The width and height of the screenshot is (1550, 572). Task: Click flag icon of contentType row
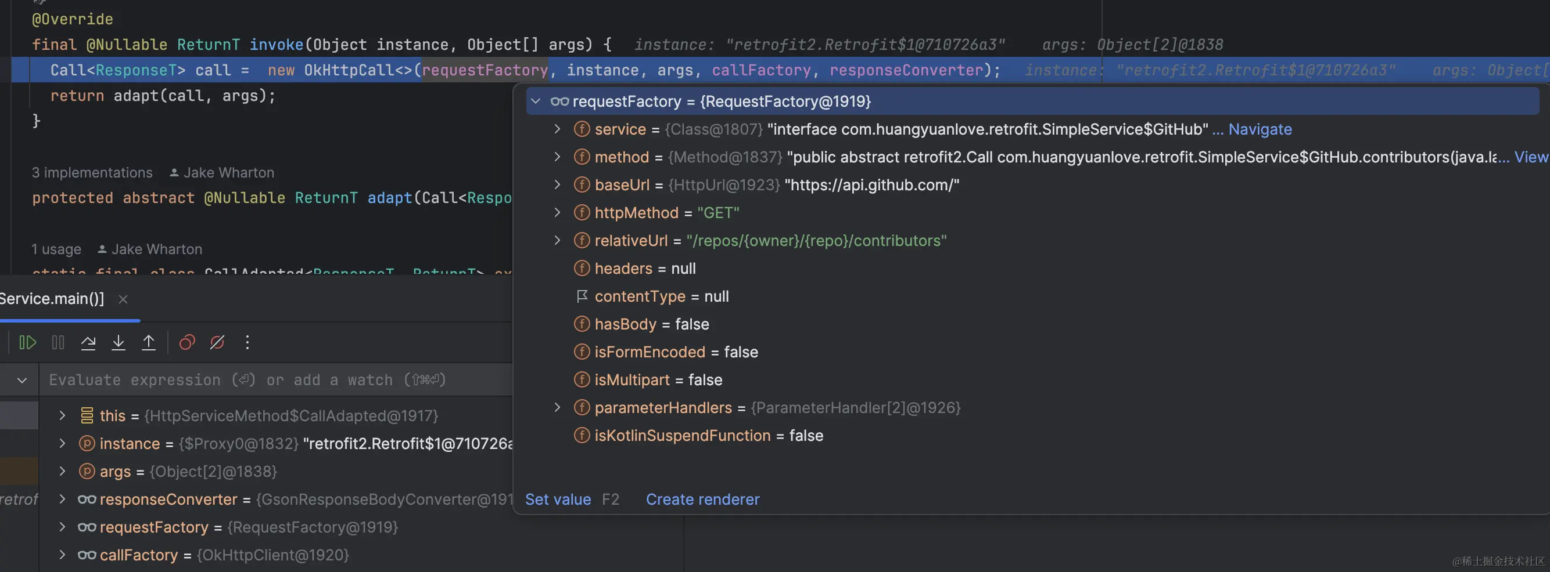tap(581, 296)
